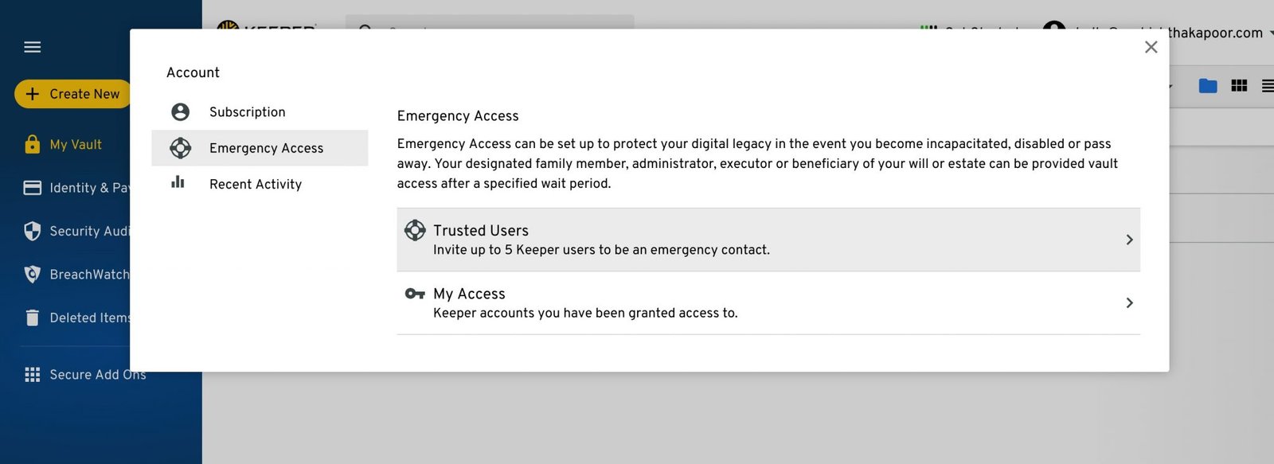Select the Emergency Access menu item

265,148
